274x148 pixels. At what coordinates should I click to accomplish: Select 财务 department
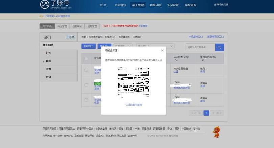pyautogui.click(x=48, y=53)
